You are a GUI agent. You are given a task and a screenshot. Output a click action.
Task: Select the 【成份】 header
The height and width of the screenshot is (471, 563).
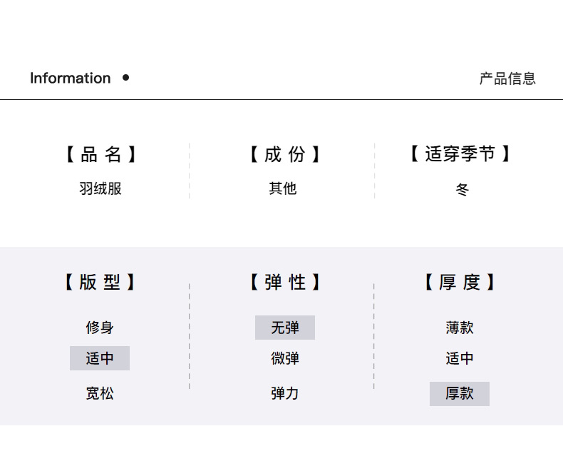point(284,154)
